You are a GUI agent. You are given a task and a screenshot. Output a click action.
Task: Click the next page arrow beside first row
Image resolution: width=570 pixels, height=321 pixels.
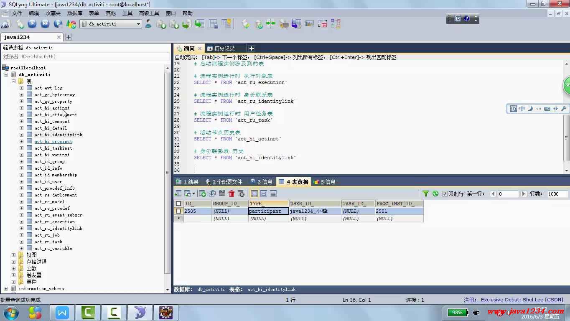(524, 194)
